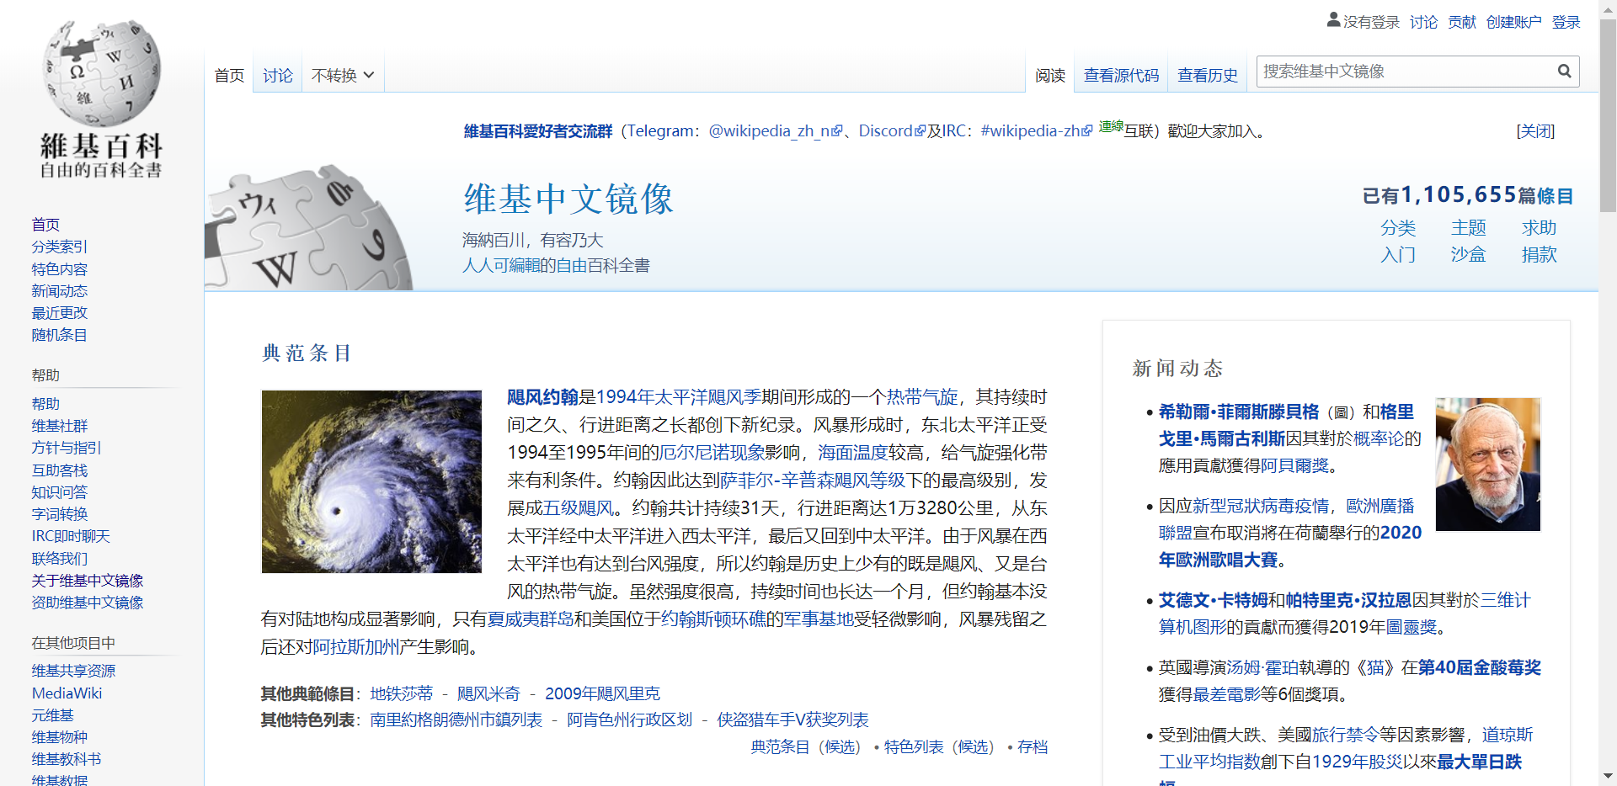
Task: Switch to the 首页 tab
Action: (229, 76)
